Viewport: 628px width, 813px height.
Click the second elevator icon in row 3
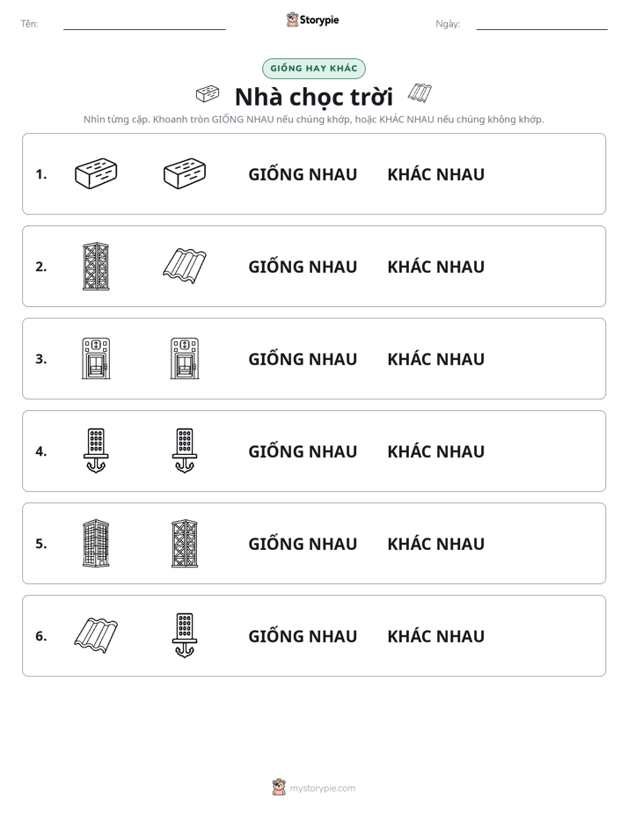click(x=185, y=358)
